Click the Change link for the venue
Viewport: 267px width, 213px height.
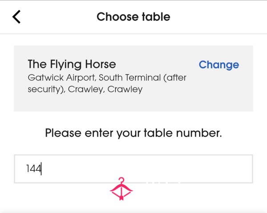[x=219, y=65]
